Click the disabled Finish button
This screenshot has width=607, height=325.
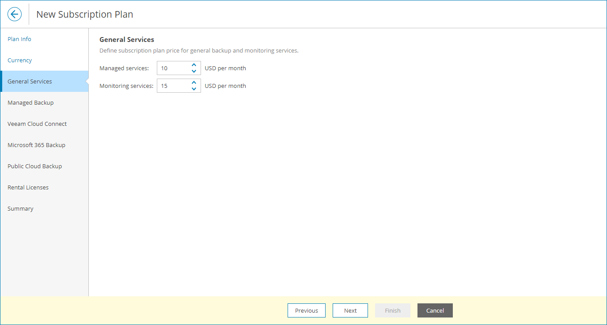pyautogui.click(x=392, y=310)
